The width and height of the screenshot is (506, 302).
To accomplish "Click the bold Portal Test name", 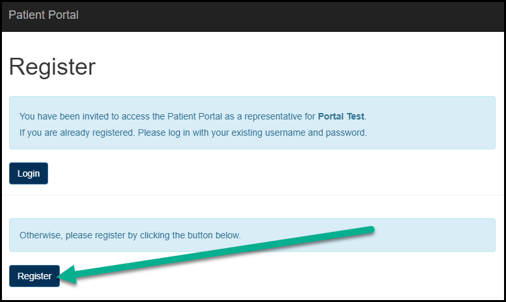I will click(341, 116).
